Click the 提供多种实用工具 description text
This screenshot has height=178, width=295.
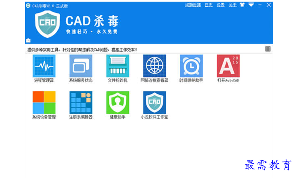click(x=82, y=50)
